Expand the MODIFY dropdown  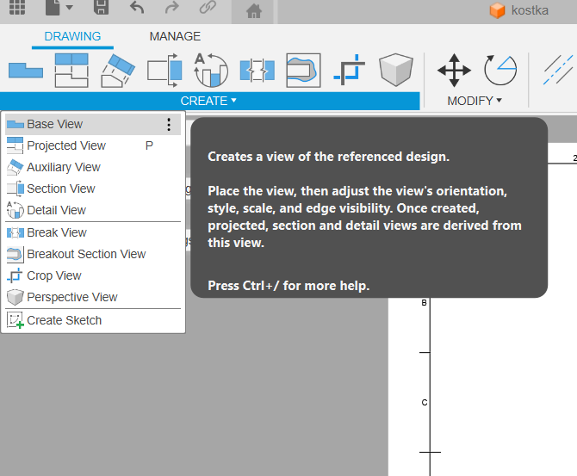click(475, 101)
